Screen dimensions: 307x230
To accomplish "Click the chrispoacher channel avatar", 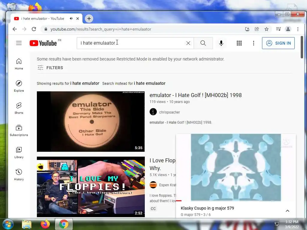I will (x=153, y=112).
